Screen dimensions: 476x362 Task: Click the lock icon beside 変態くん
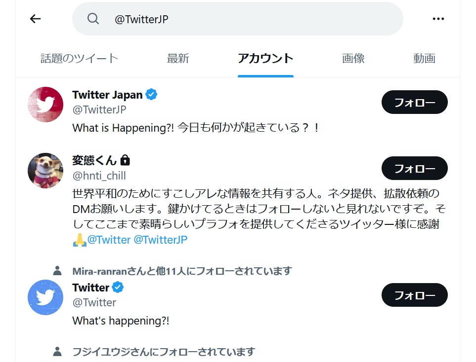coord(125,160)
